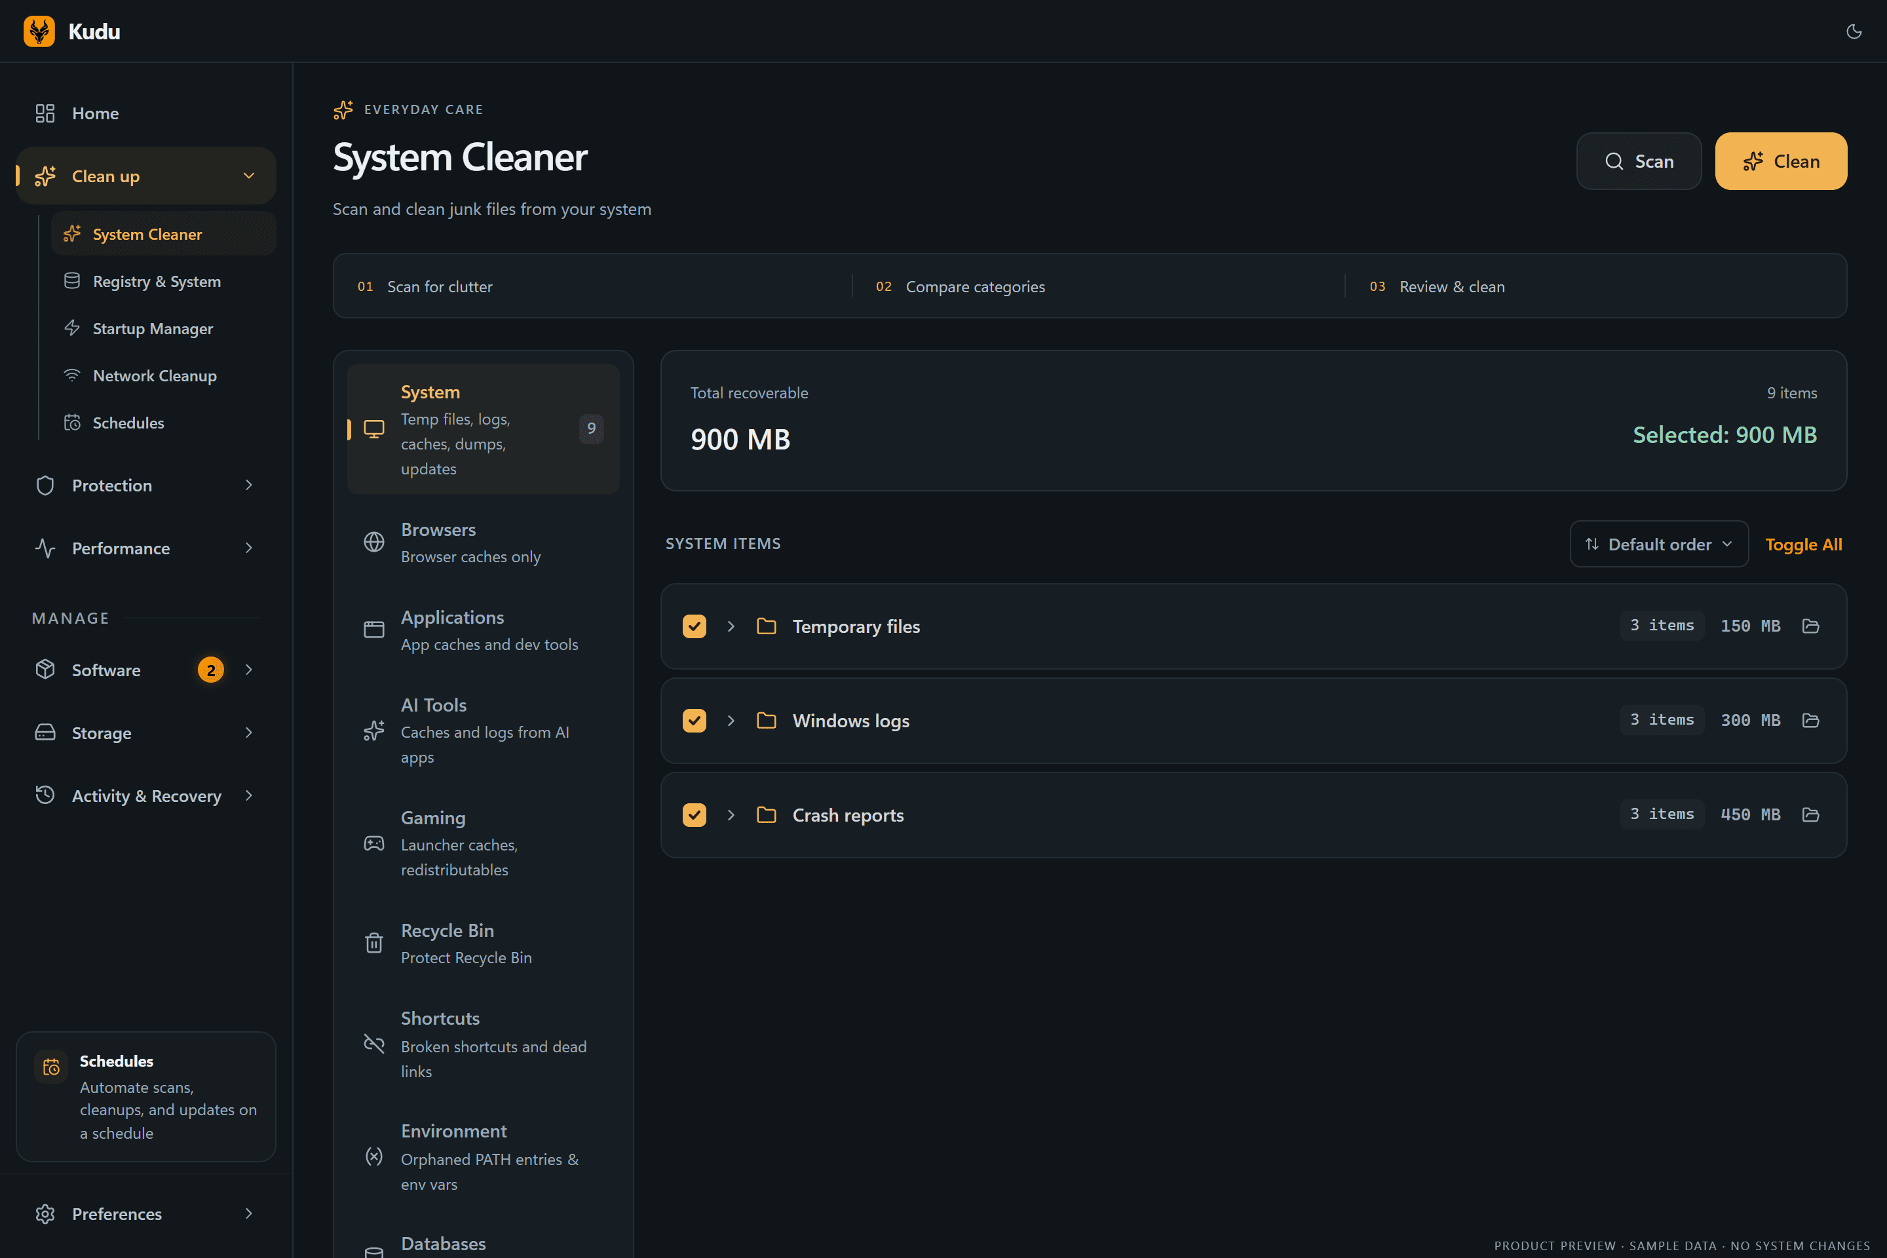
Task: Click the Preferences gear icon
Action: coord(45,1213)
